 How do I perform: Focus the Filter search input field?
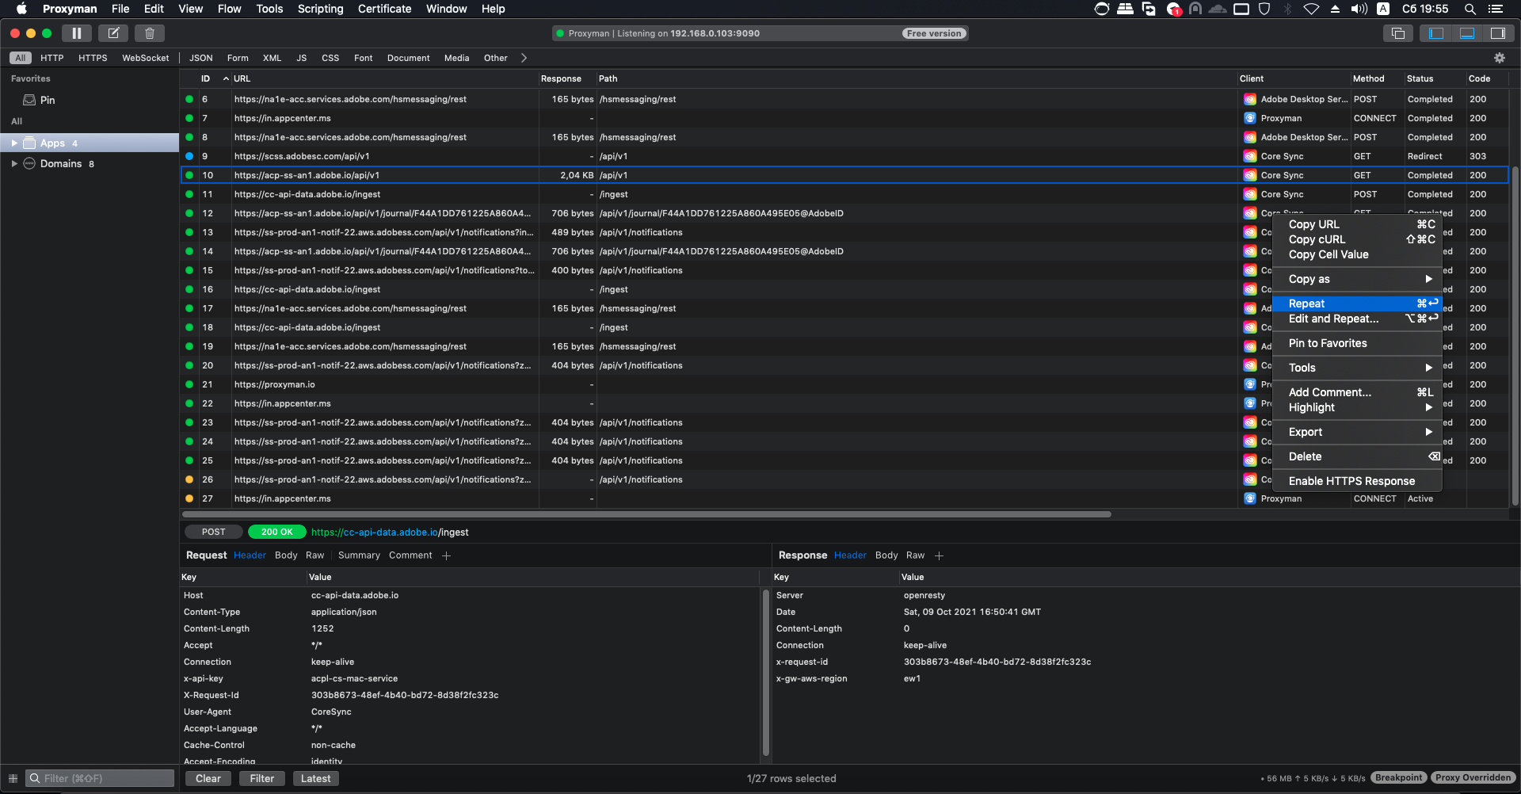pos(100,778)
